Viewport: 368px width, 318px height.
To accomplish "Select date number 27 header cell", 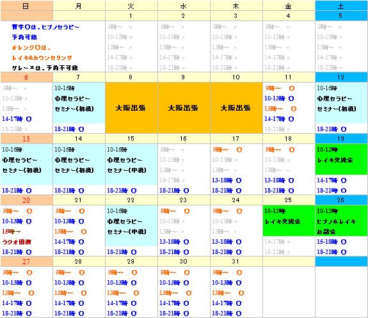I will pos(26,262).
